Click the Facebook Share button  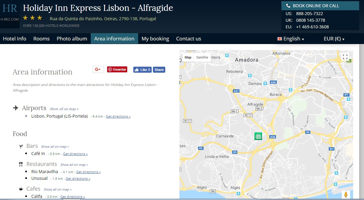click(159, 70)
